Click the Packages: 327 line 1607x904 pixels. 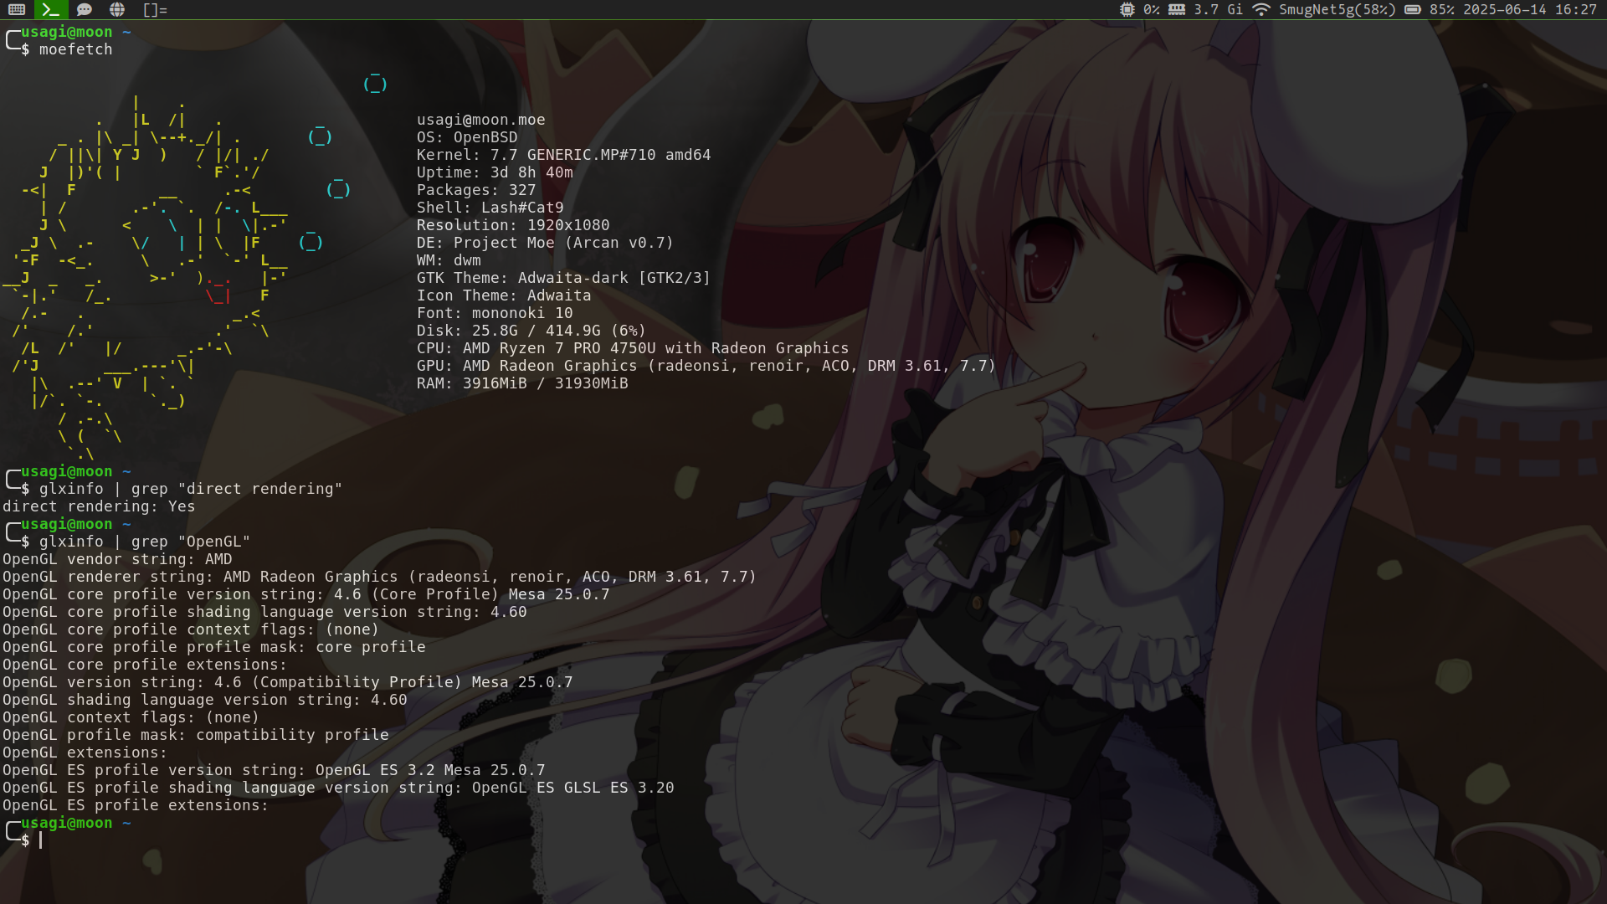pyautogui.click(x=476, y=190)
